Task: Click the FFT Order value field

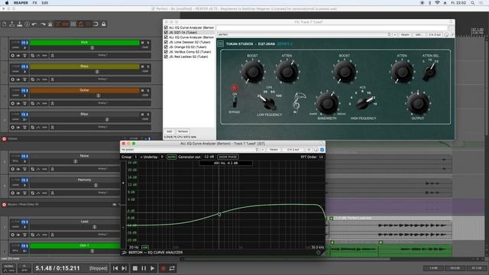Action: [x=321, y=157]
